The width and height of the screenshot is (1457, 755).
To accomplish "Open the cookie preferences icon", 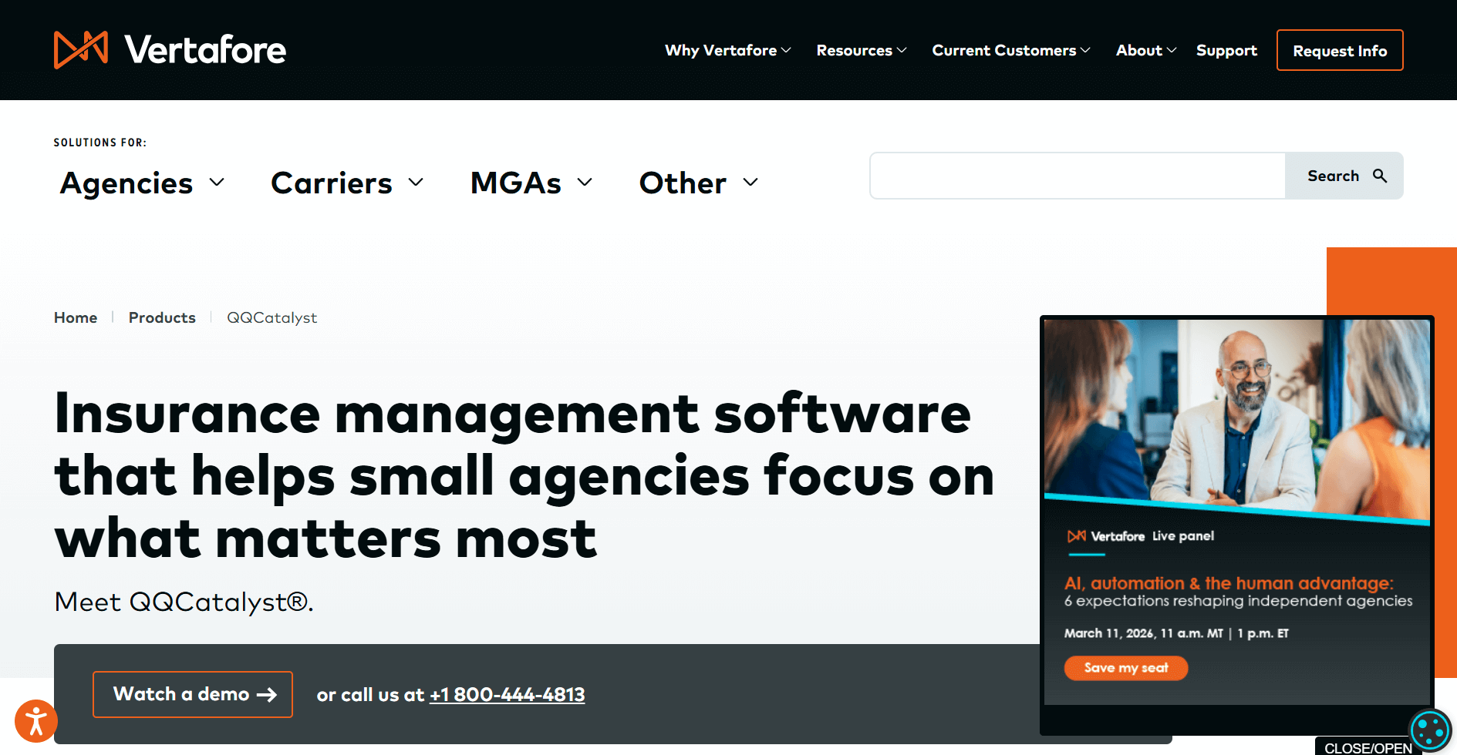I will pyautogui.click(x=1430, y=730).
